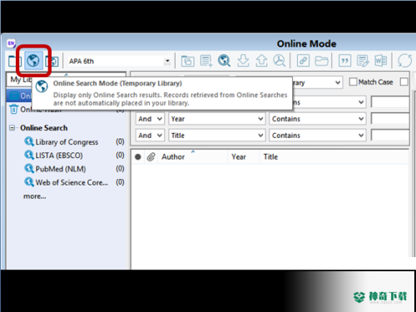Open the APA 6th output style dropdown

[167, 61]
